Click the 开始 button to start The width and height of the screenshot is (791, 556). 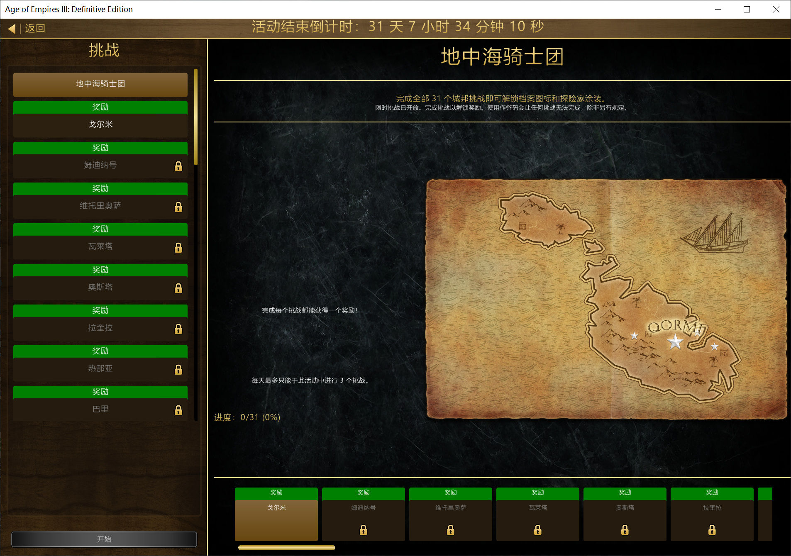point(104,539)
